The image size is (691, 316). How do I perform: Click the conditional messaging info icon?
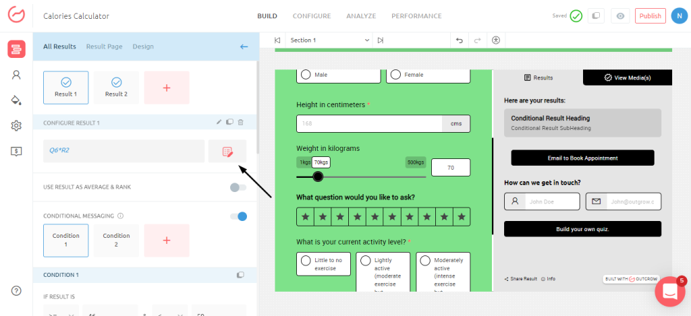pyautogui.click(x=121, y=216)
